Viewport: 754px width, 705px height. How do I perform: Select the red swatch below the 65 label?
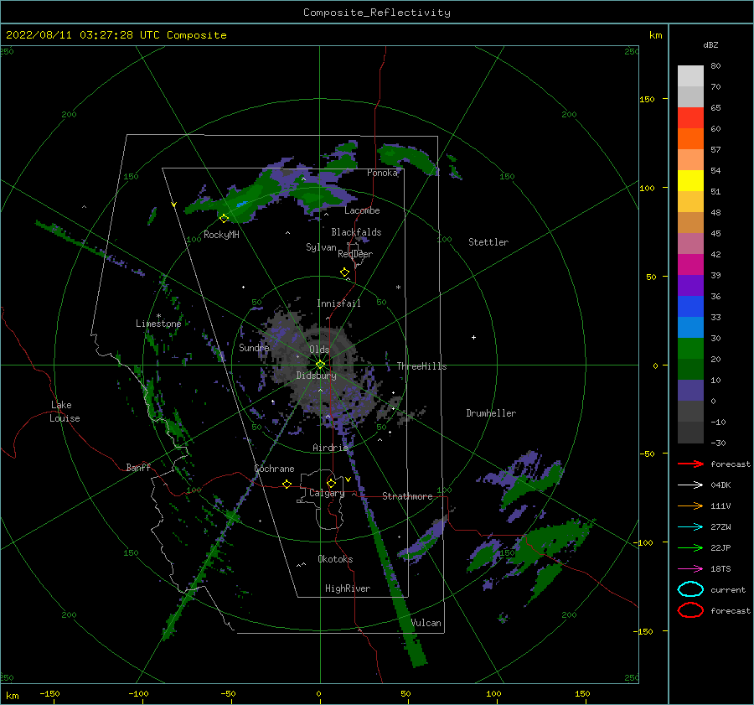coord(690,118)
